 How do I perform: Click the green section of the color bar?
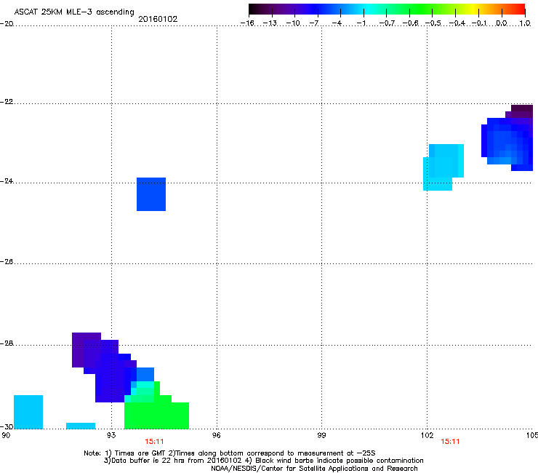pos(422,9)
